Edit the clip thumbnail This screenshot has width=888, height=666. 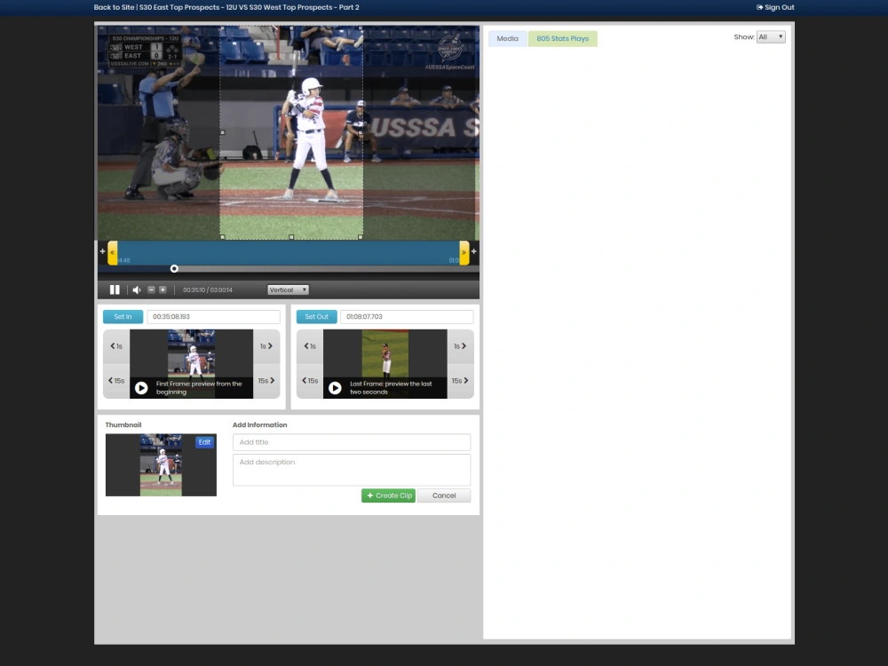pyautogui.click(x=204, y=442)
